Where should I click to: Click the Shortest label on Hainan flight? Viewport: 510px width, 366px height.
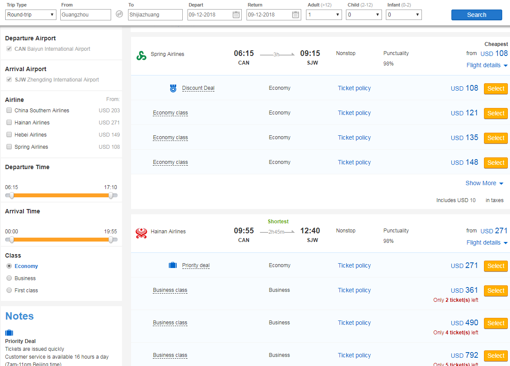pos(278,221)
